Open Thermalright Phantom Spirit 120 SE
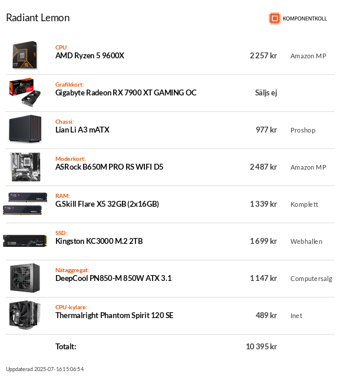This screenshot has height=377, width=340. coord(114,316)
